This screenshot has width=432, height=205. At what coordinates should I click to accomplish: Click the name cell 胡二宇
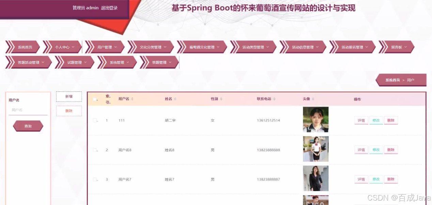tap(170, 120)
